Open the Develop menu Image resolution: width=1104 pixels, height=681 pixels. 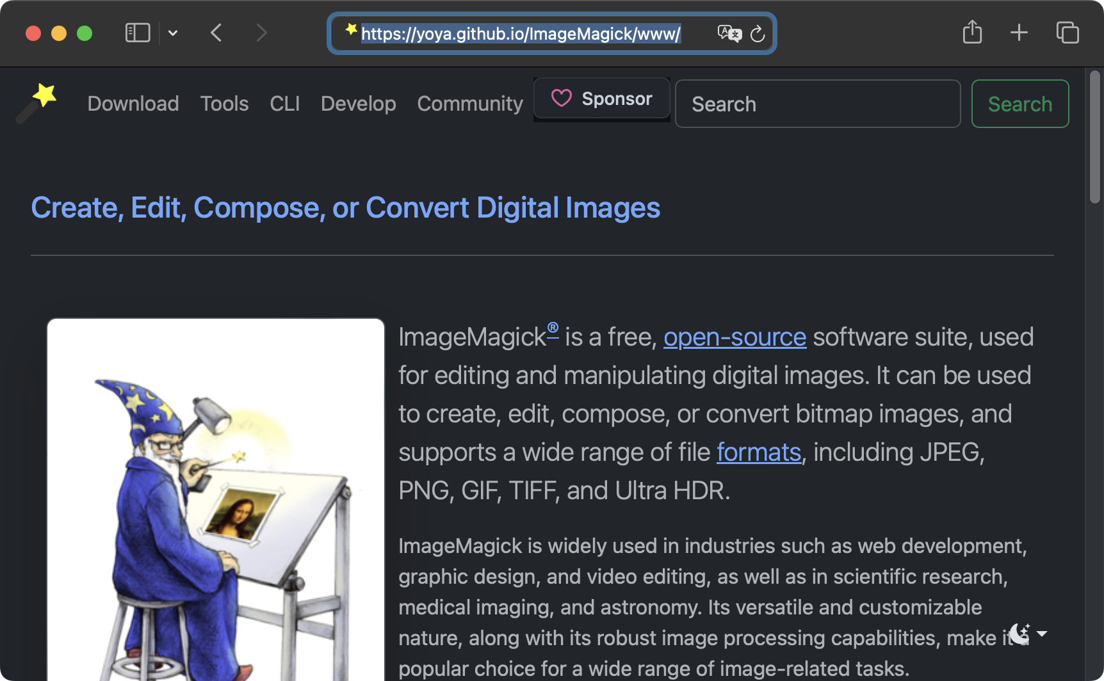tap(359, 104)
